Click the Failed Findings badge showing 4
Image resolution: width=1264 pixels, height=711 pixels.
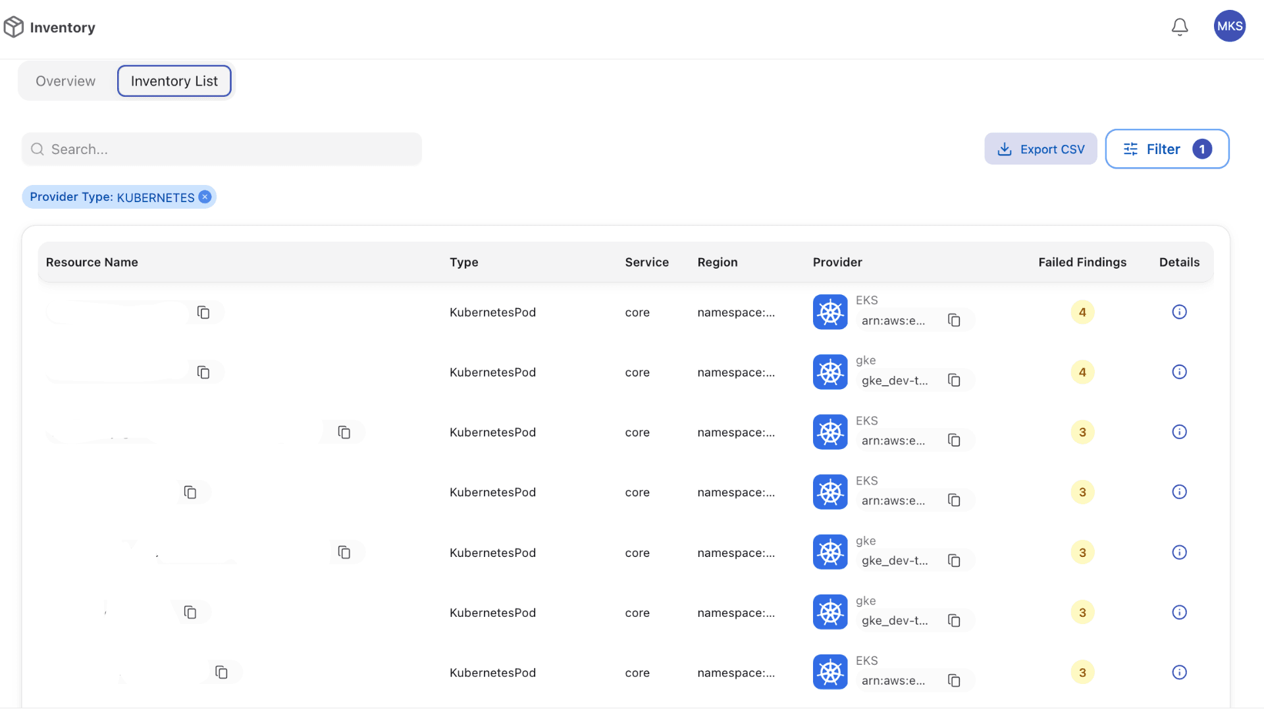pos(1082,312)
